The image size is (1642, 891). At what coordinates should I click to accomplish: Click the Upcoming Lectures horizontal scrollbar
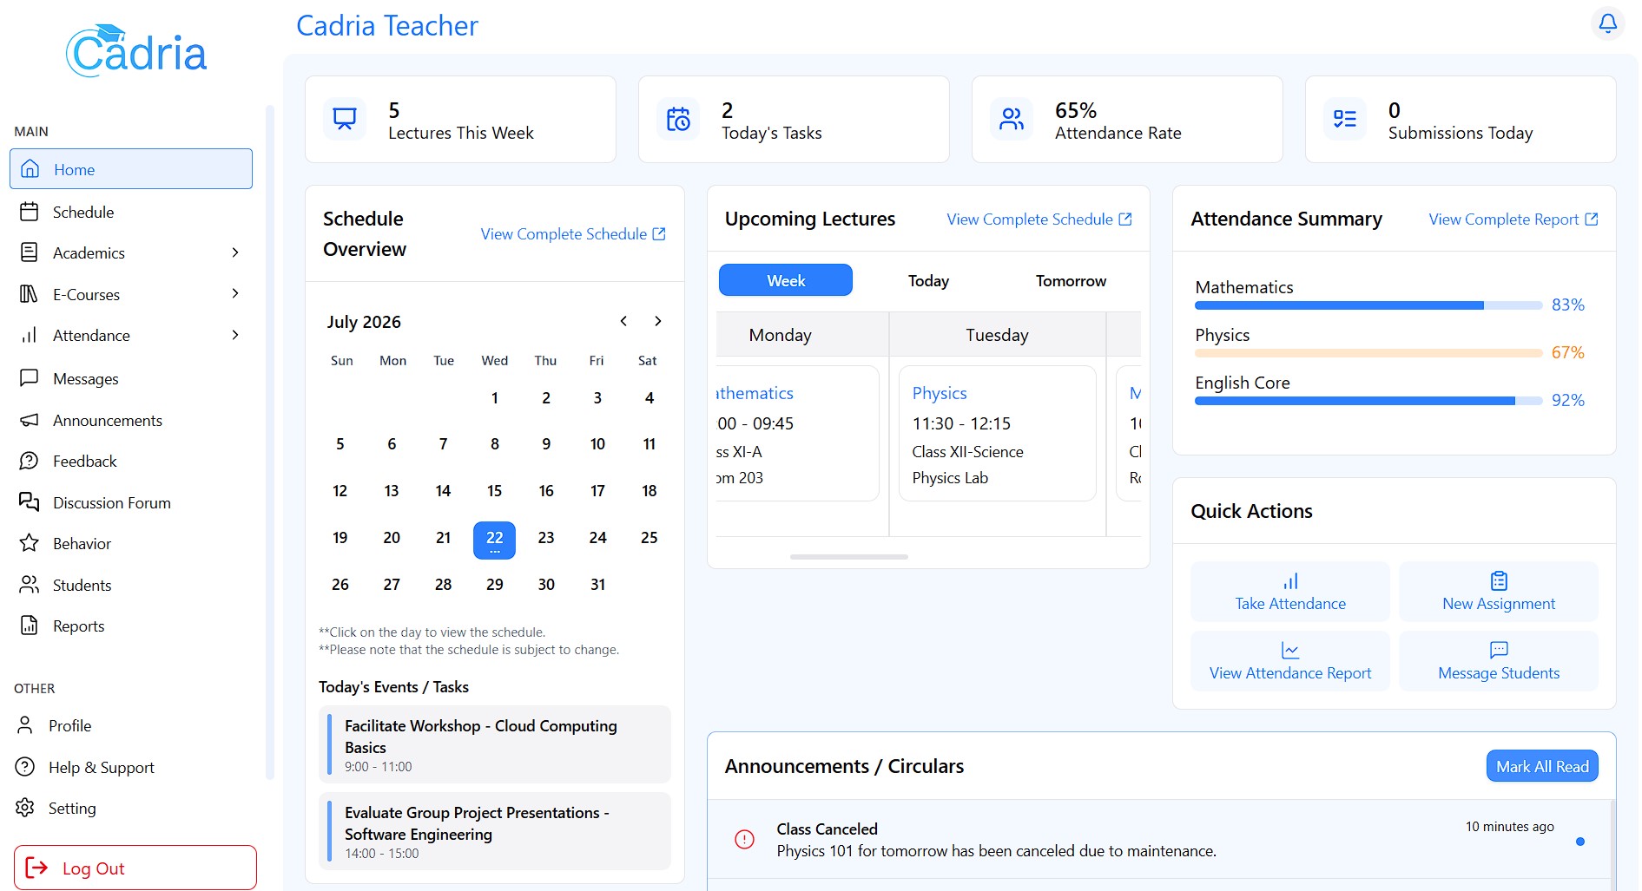click(849, 557)
